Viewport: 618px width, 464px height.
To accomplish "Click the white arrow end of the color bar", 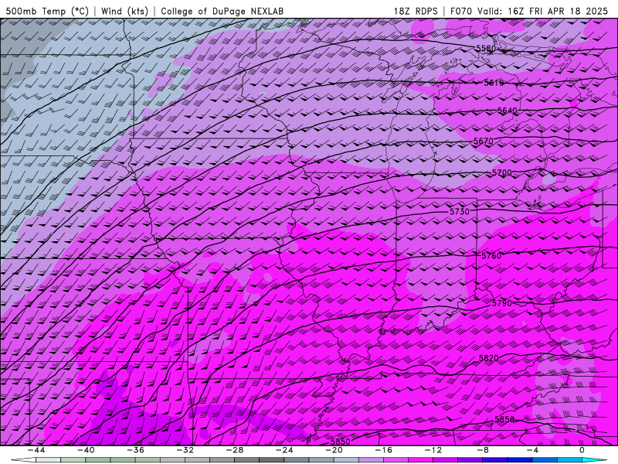I will pyautogui.click(x=23, y=460).
